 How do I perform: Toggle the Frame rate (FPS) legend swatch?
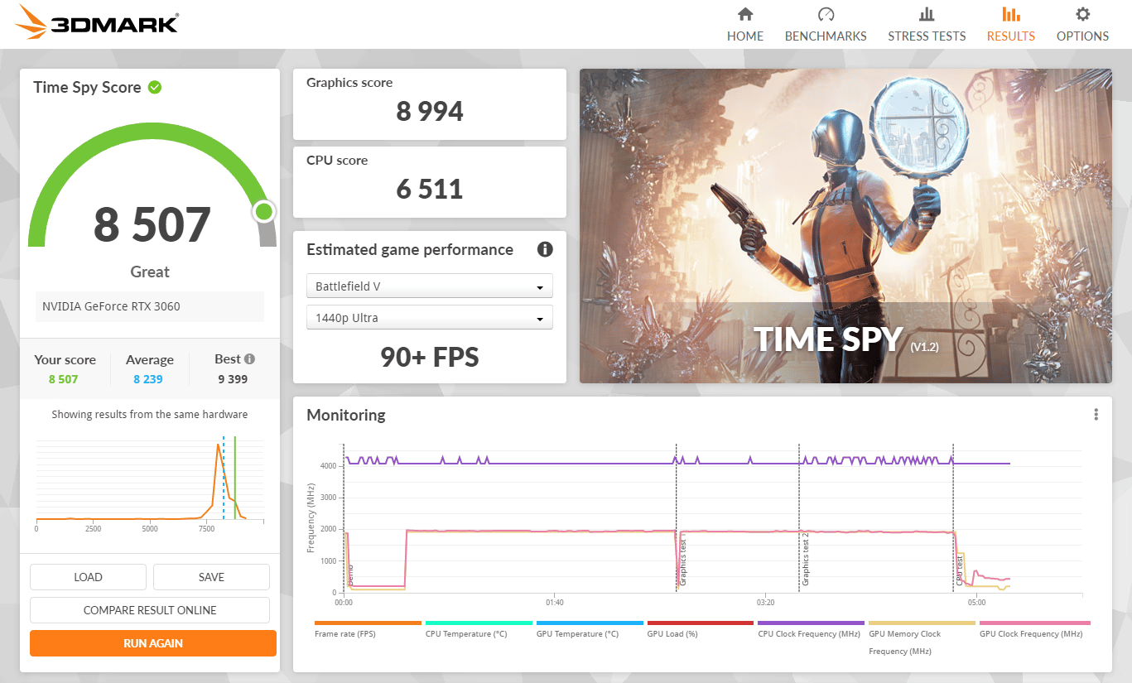(x=368, y=623)
